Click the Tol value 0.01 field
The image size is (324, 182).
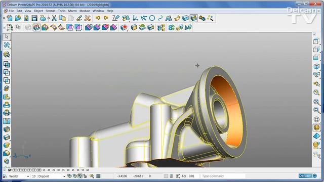tap(192, 176)
